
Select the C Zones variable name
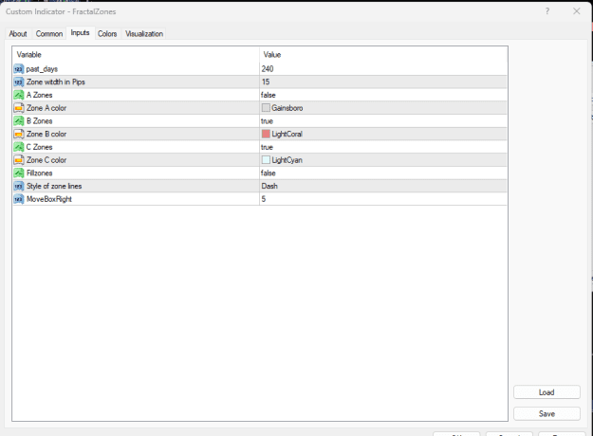pyautogui.click(x=39, y=147)
